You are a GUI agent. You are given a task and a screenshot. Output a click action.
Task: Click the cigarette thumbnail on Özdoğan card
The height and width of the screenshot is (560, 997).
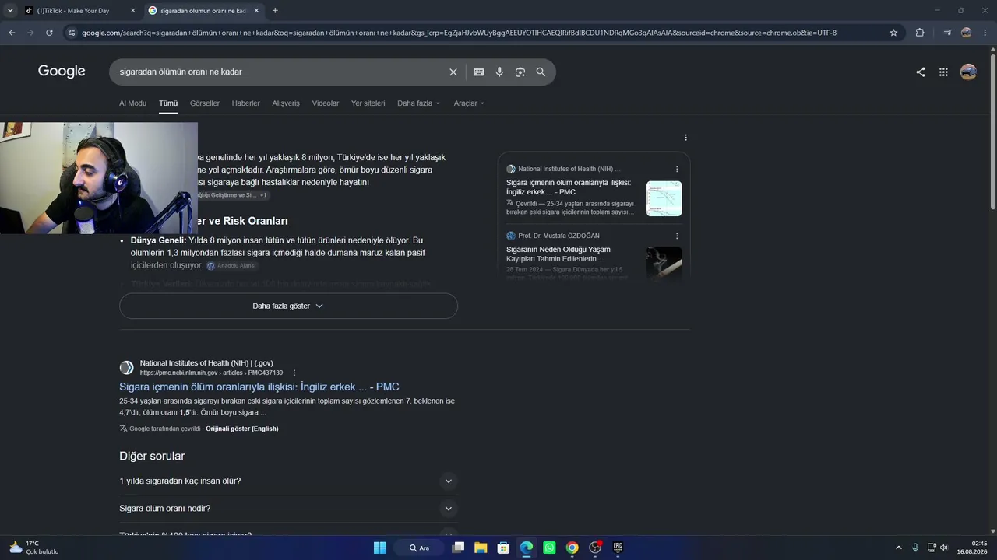pyautogui.click(x=664, y=263)
